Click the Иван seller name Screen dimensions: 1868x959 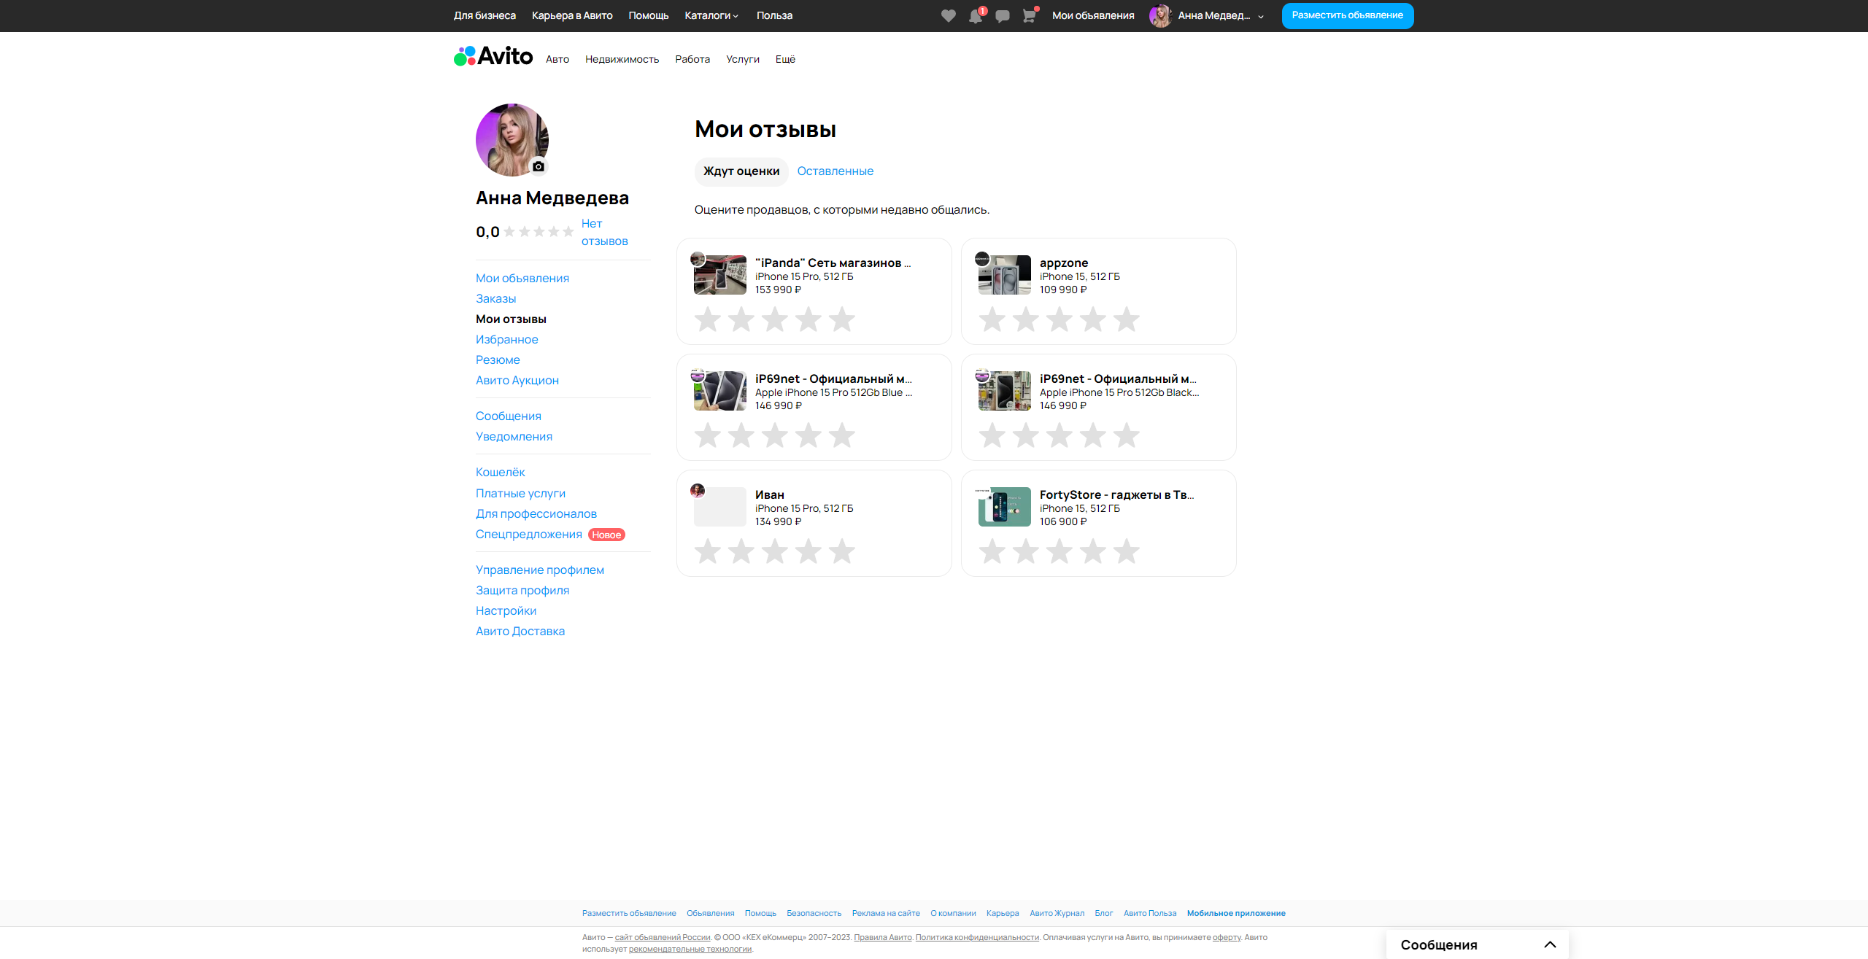pyautogui.click(x=770, y=494)
